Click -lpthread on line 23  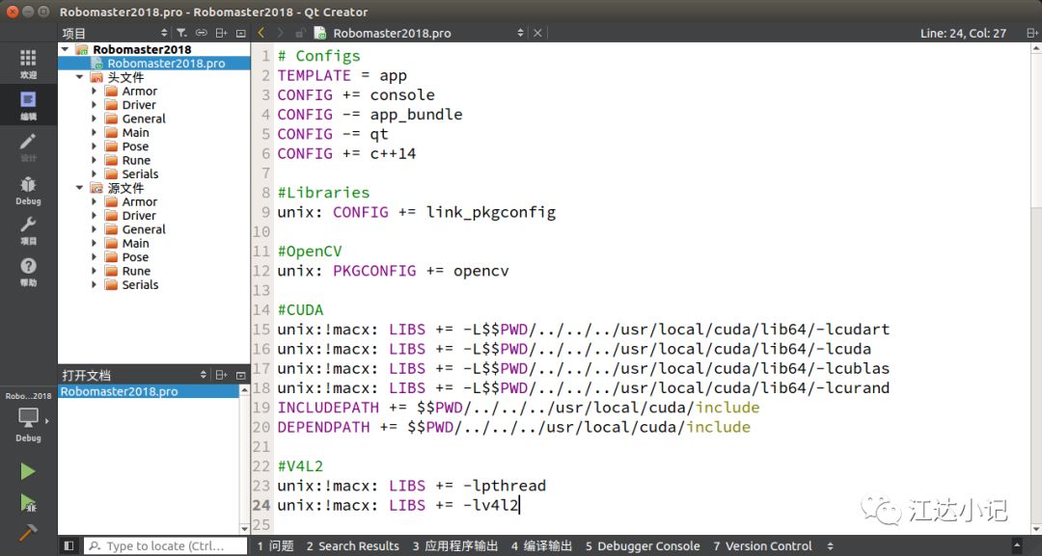tap(505, 486)
